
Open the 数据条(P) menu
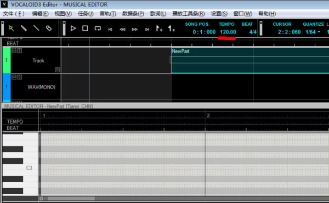tap(133, 14)
